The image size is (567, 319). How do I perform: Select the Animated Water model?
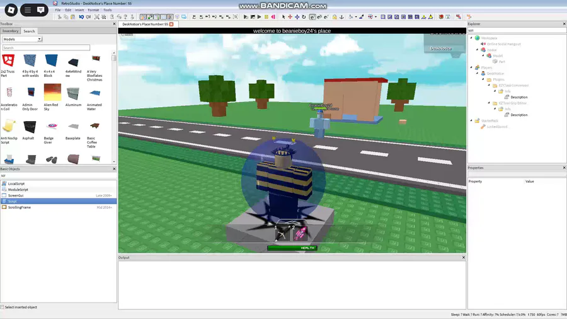[x=94, y=98]
